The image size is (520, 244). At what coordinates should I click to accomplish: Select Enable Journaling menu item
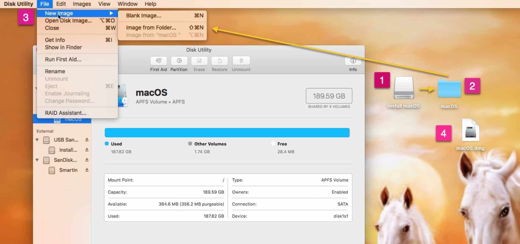(x=77, y=93)
